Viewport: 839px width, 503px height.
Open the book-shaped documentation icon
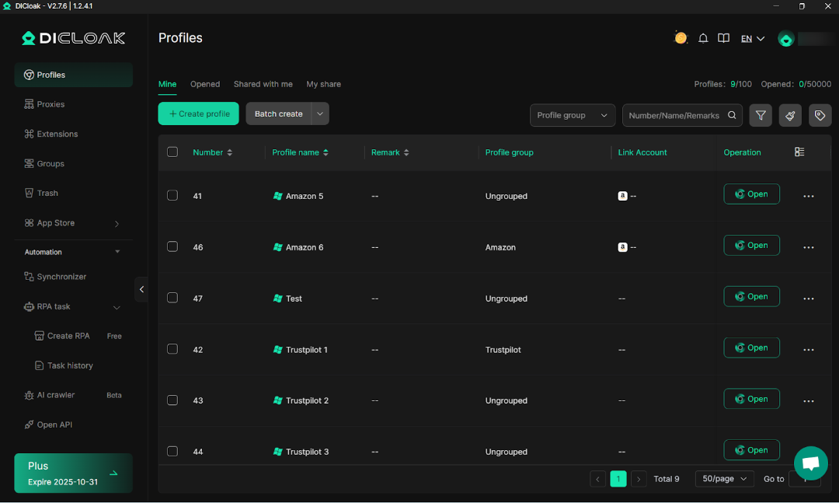click(x=723, y=39)
